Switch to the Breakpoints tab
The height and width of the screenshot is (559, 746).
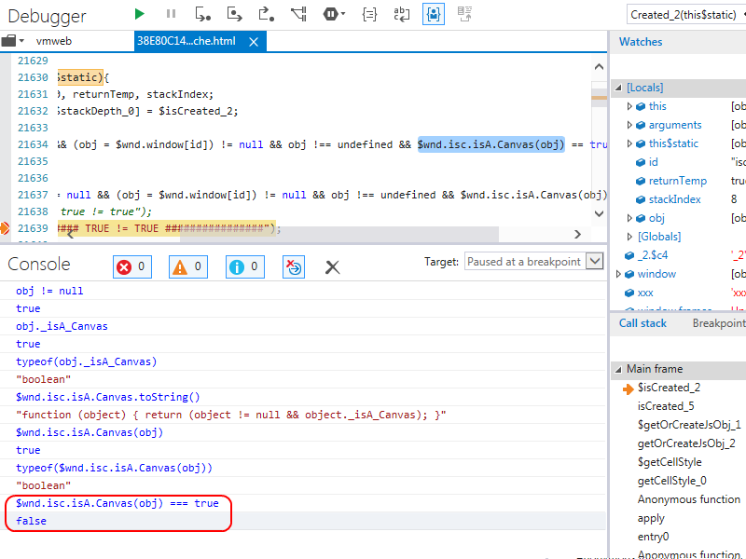point(718,323)
